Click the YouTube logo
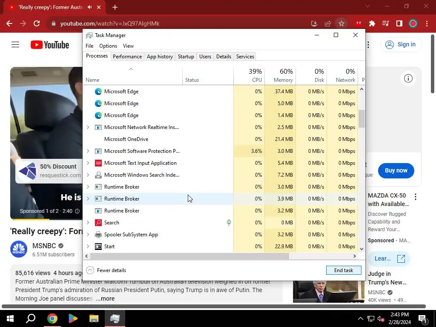Viewport: 436px width, 327px height. coord(50,45)
